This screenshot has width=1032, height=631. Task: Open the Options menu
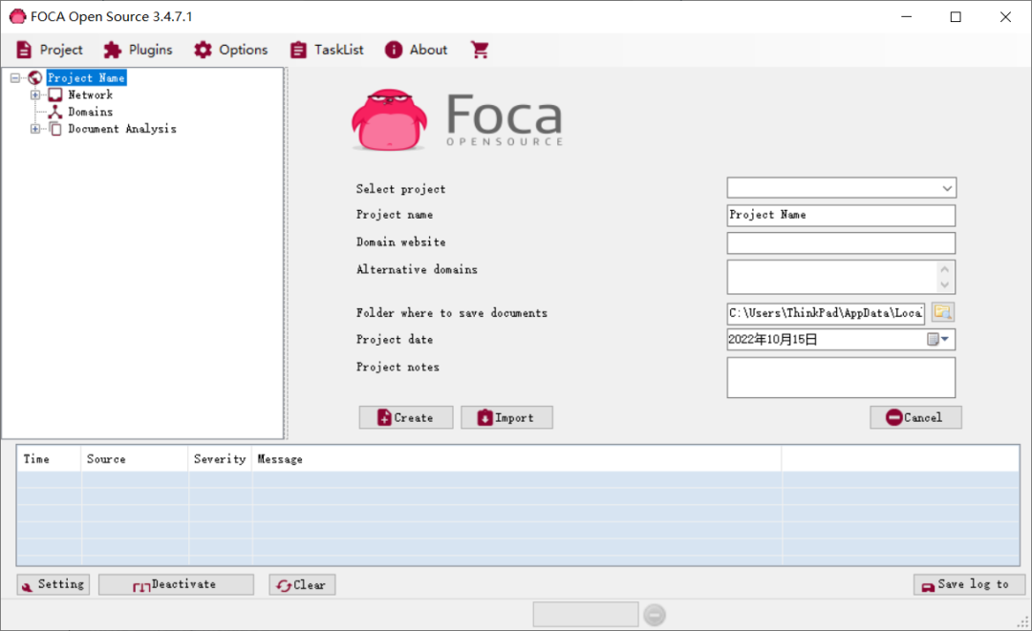231,50
